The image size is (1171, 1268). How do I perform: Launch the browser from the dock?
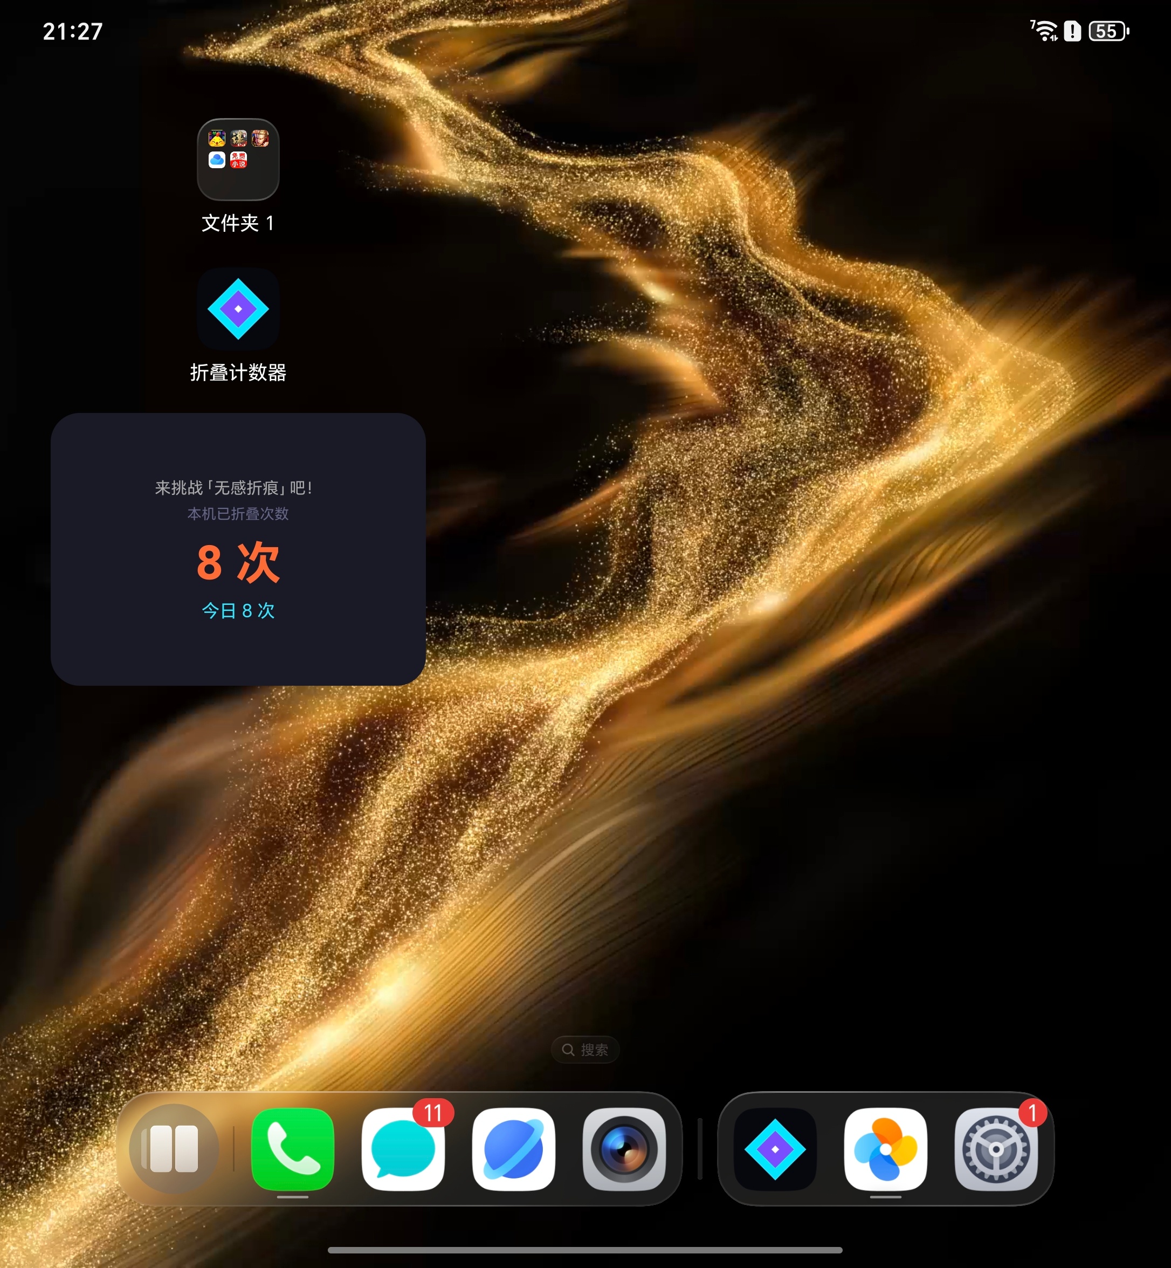point(514,1149)
